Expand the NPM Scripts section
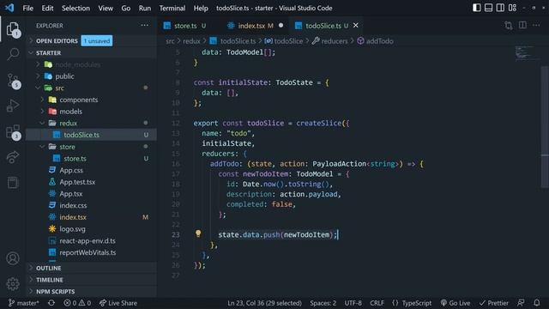 (91, 291)
